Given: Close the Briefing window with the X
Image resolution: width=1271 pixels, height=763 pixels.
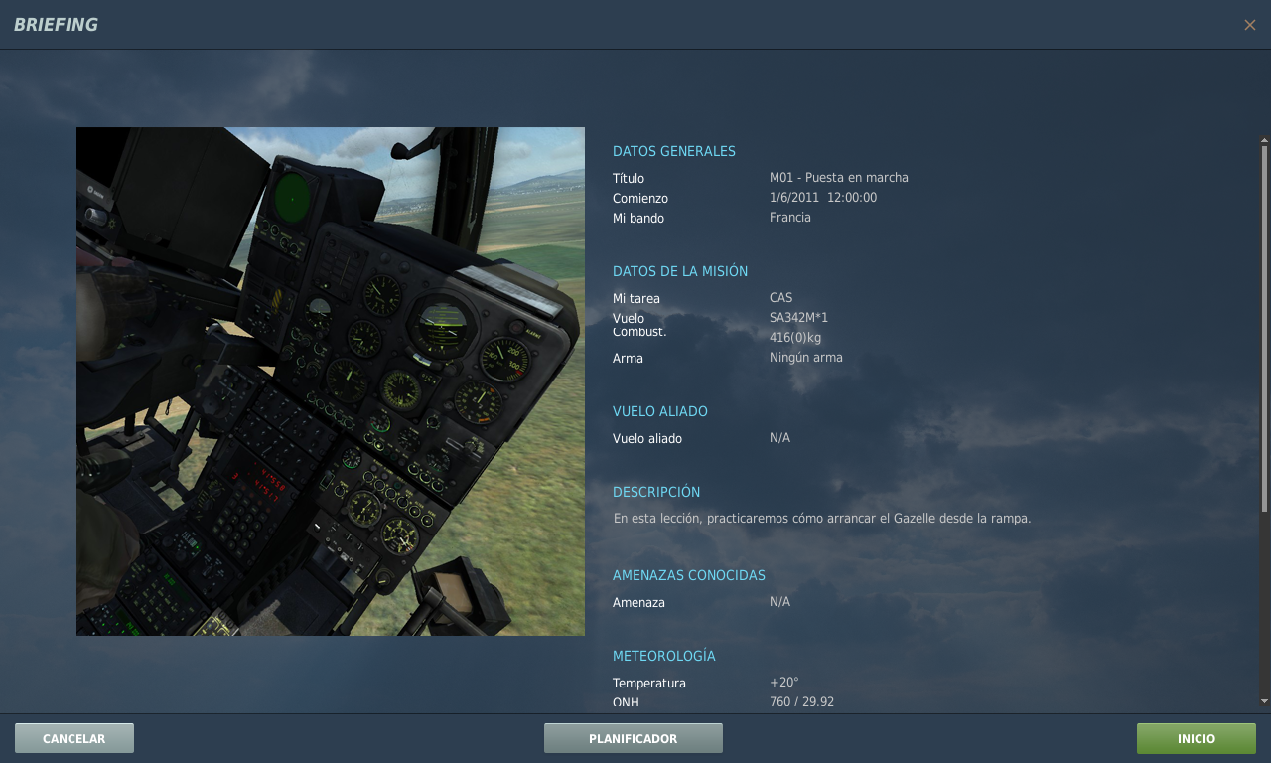Looking at the screenshot, I should 1249,25.
